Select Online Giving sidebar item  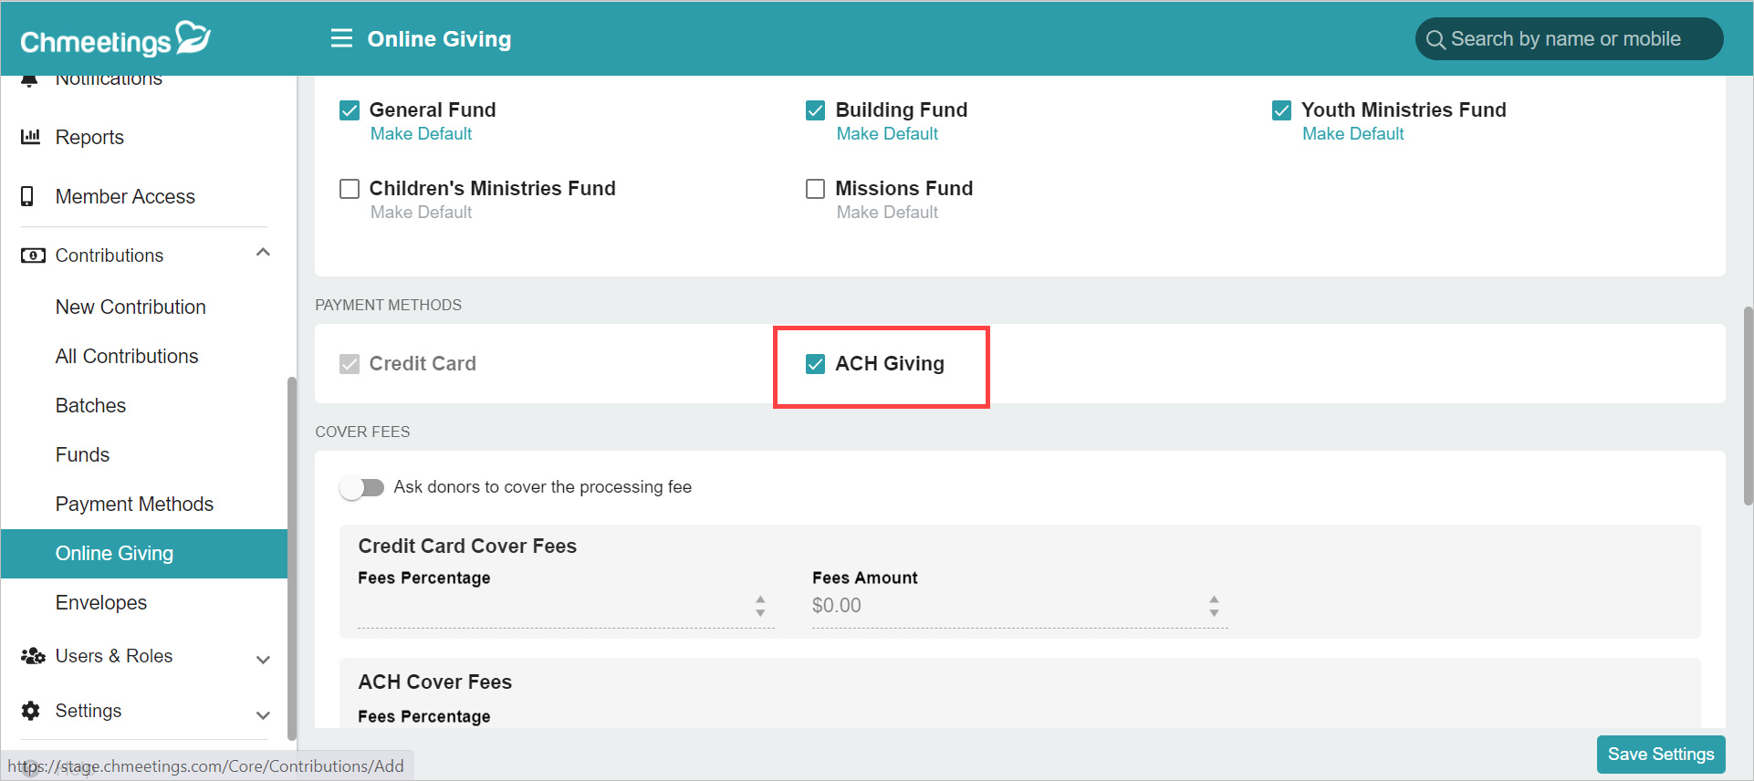tap(144, 553)
